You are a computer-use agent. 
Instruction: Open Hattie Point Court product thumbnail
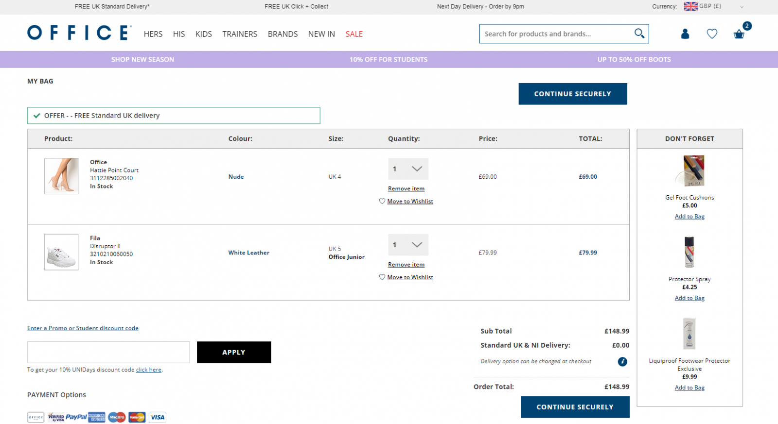click(61, 176)
